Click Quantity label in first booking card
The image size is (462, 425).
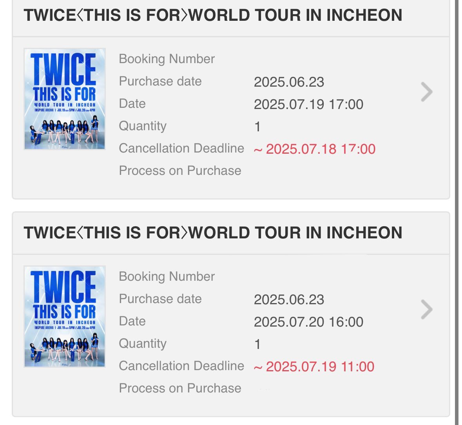point(143,126)
